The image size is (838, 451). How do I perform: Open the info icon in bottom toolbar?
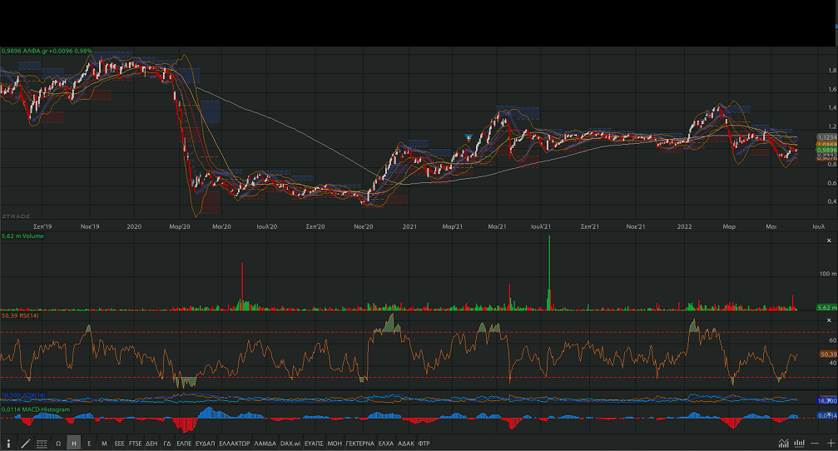8,444
